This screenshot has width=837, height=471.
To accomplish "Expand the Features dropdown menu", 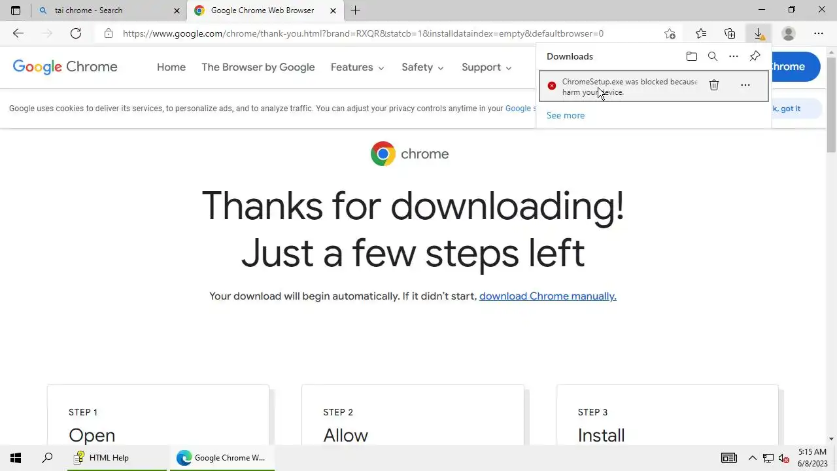I will [x=357, y=67].
